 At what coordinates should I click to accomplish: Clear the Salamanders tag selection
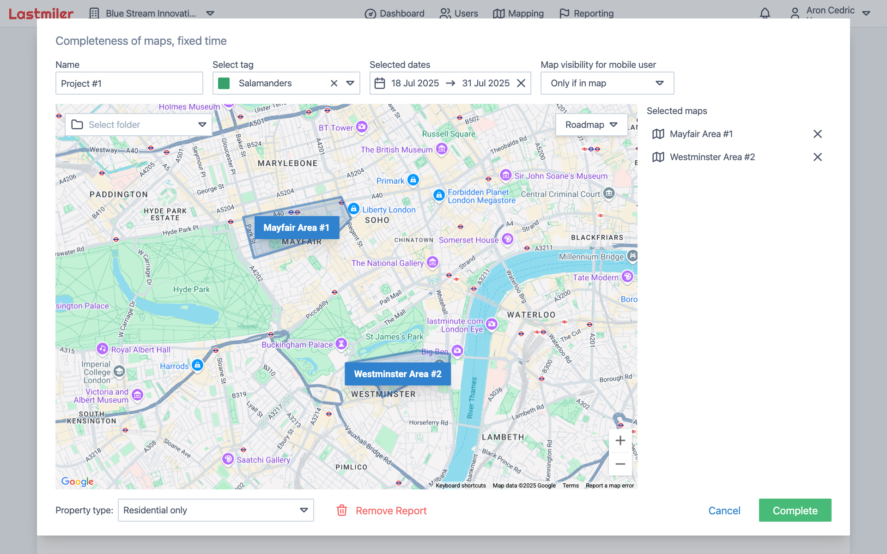coord(334,83)
